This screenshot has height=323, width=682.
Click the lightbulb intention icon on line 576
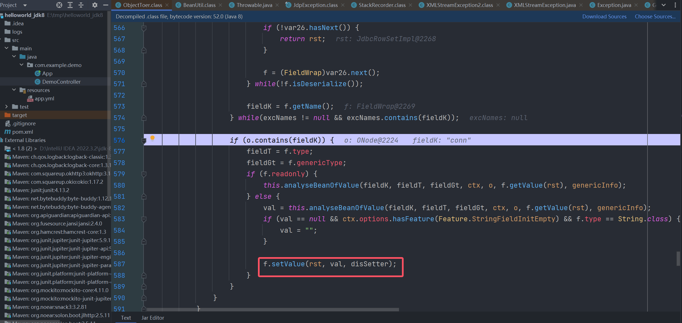tap(153, 138)
